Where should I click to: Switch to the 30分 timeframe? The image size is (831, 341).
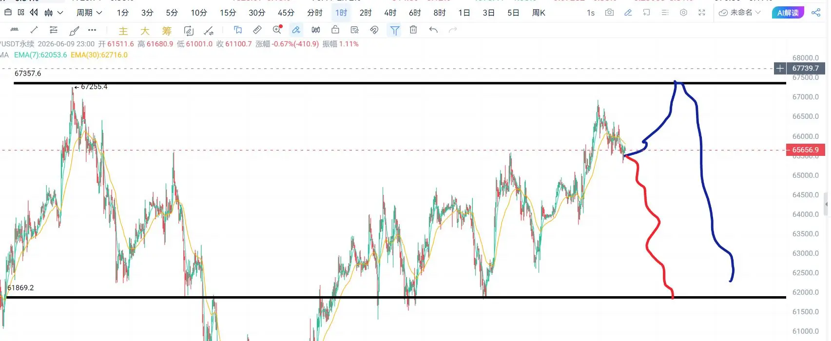(257, 13)
